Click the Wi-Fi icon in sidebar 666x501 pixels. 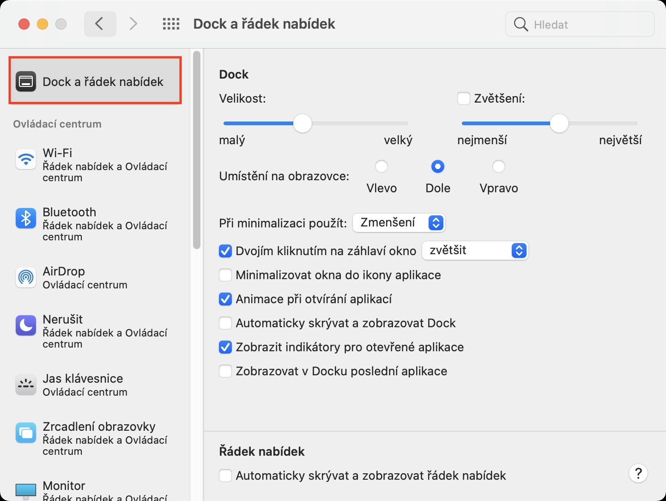pos(26,159)
